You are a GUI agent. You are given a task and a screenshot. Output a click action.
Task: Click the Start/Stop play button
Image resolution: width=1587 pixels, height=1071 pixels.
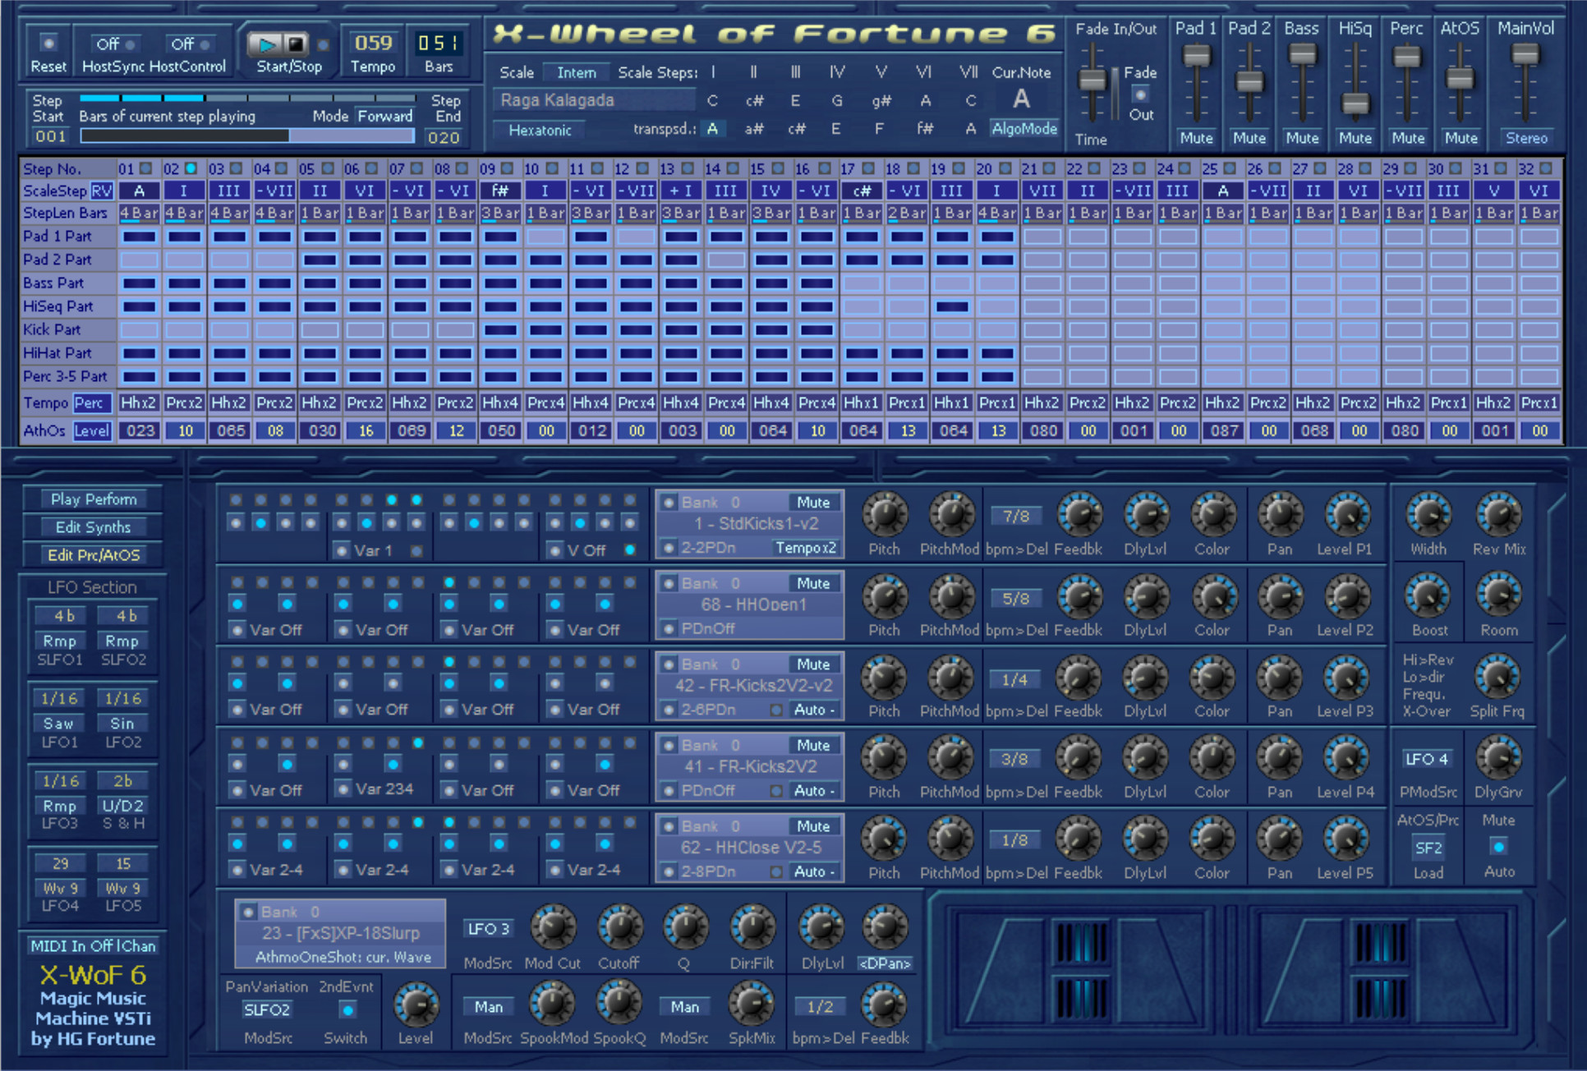coord(266,44)
